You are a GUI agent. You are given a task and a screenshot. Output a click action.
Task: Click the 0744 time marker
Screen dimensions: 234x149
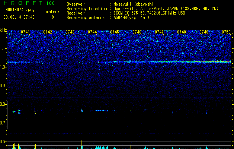(92, 32)
